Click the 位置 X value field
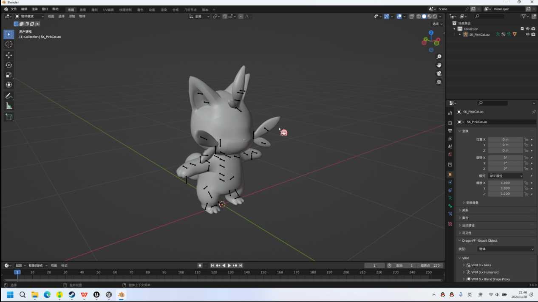This screenshot has height=302, width=538. pyautogui.click(x=505, y=139)
